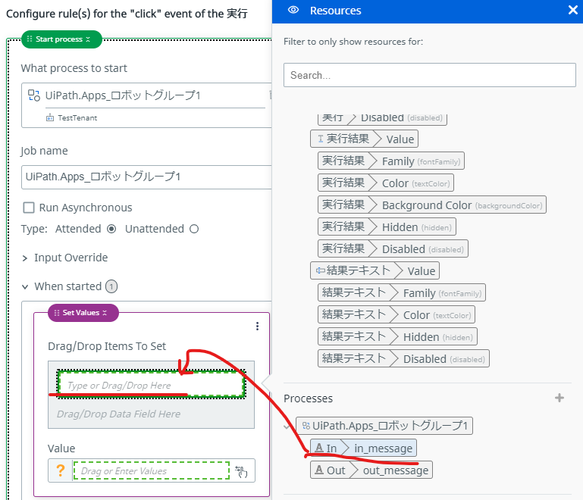Select 結果テキスト Disabled resource
The width and height of the screenshot is (583, 500).
click(x=403, y=358)
